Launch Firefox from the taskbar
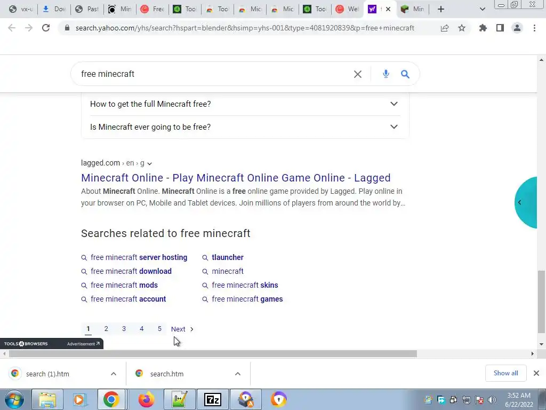Image resolution: width=546 pixels, height=410 pixels. [146, 399]
